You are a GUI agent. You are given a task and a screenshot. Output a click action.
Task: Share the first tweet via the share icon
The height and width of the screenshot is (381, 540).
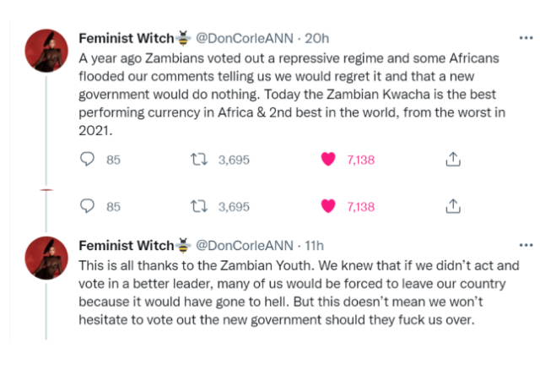(x=452, y=159)
